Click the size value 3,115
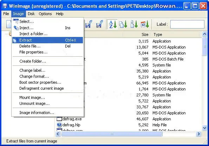The image size is (209, 146). point(143,41)
